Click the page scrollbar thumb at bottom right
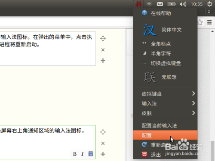215x161 pixels. 212,151
